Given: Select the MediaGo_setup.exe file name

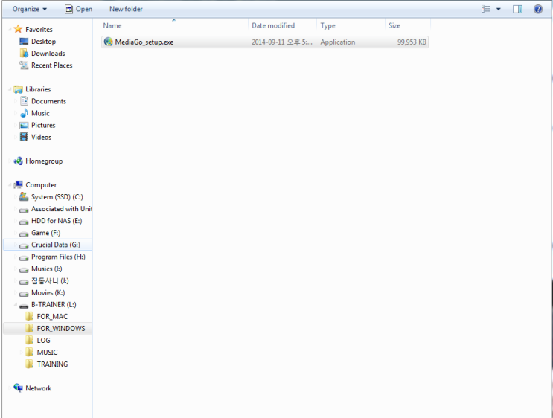Looking at the screenshot, I should [x=144, y=42].
